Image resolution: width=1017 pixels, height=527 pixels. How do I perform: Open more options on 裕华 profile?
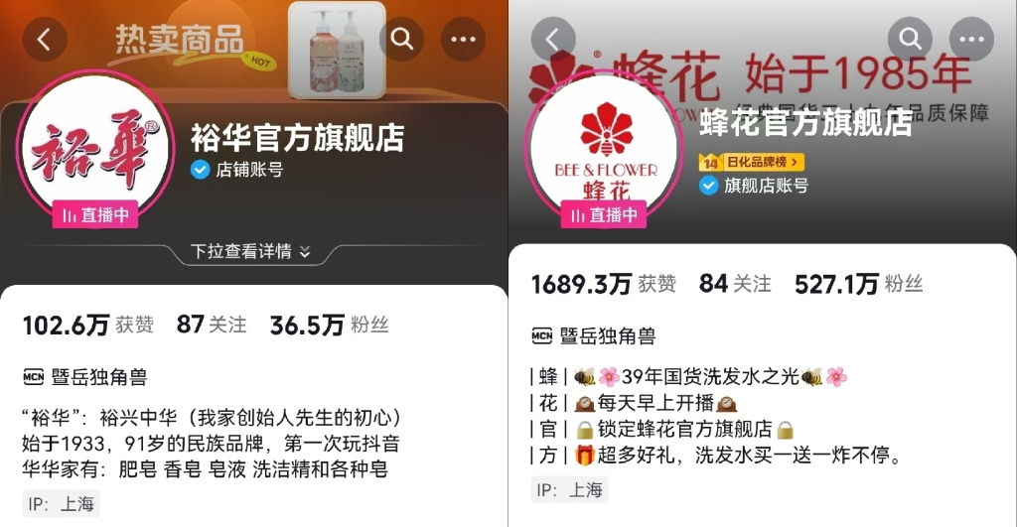pos(463,40)
